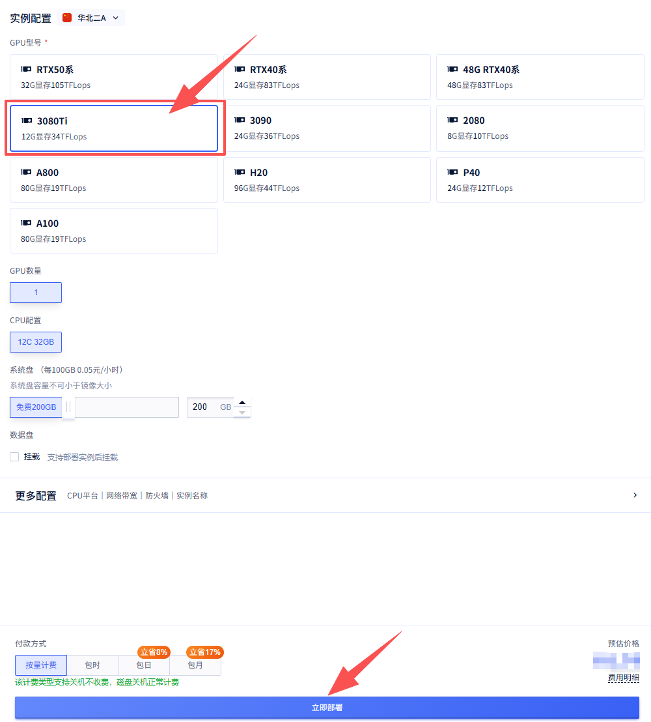Choose the A100 GPU option
This screenshot has height=722, width=651.
point(114,231)
